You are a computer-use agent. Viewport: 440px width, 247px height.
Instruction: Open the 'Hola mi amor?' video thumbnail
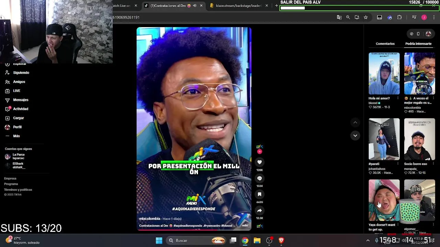[x=384, y=73]
